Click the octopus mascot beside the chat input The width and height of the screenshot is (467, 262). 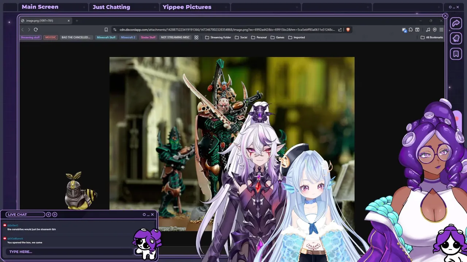point(147,243)
